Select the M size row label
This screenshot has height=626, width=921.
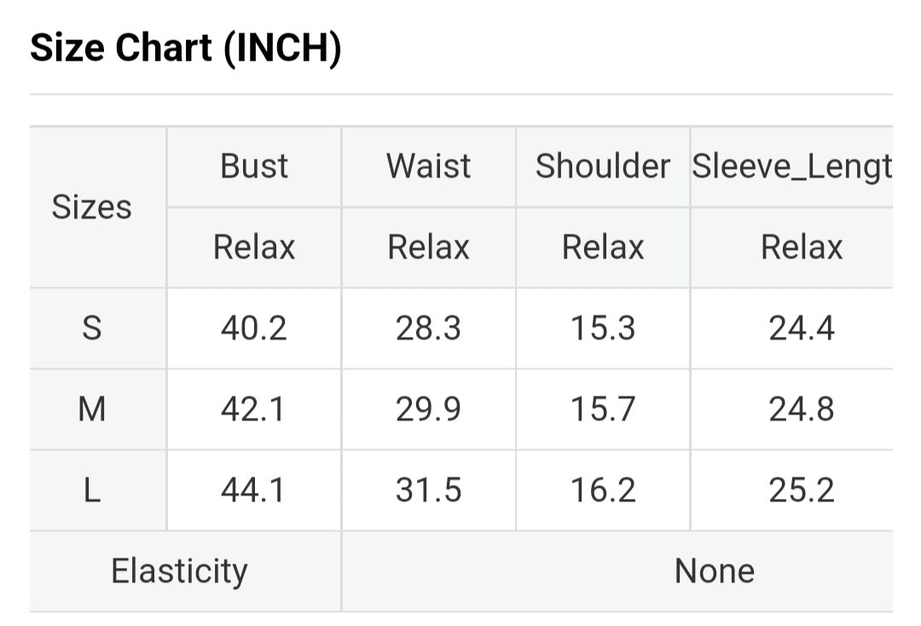coord(92,409)
